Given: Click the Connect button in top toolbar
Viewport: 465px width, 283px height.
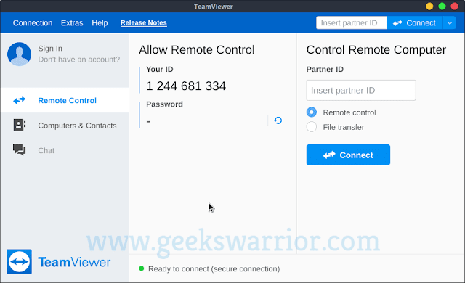Looking at the screenshot, I should click(x=415, y=22).
